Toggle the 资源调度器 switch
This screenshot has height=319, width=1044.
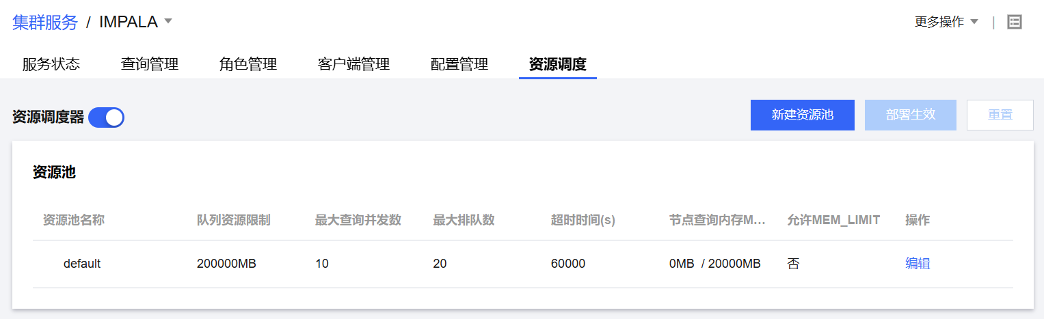106,117
